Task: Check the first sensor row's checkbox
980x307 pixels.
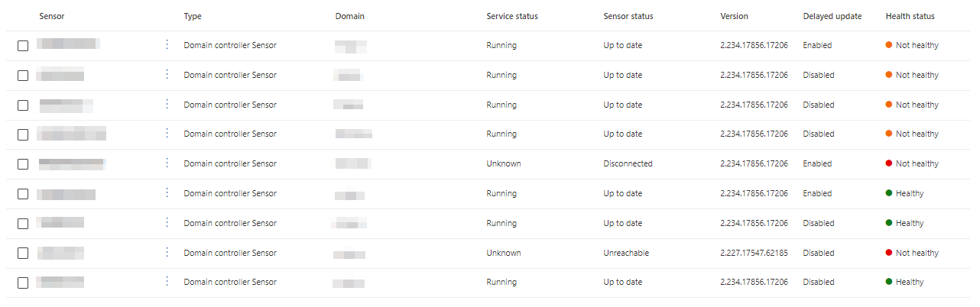Action: pos(23,46)
